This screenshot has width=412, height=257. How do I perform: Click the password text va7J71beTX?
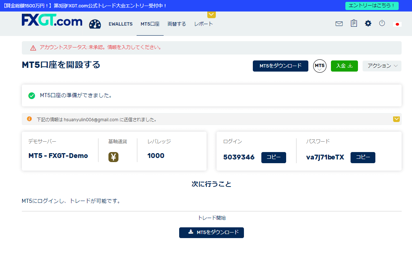(x=325, y=157)
